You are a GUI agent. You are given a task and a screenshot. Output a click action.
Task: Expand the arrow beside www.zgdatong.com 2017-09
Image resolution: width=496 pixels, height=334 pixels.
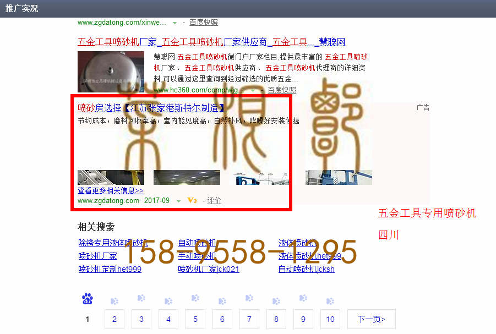[x=179, y=201]
